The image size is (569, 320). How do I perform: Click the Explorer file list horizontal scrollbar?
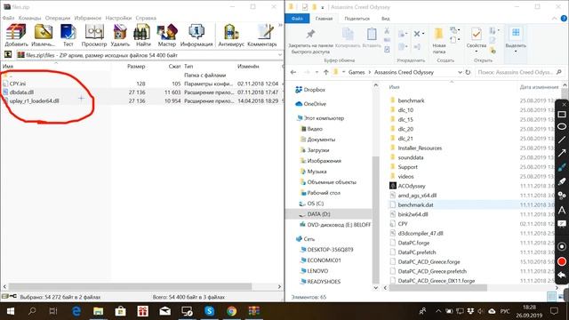point(438,288)
